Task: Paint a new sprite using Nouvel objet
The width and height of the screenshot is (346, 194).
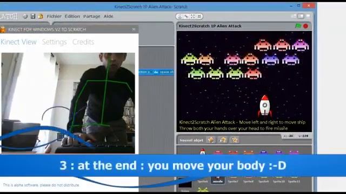Action: click(x=211, y=140)
